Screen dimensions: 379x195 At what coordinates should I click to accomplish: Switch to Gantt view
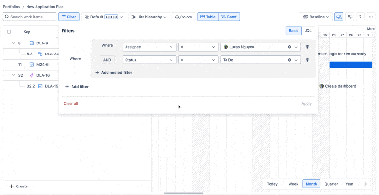[x=229, y=17]
